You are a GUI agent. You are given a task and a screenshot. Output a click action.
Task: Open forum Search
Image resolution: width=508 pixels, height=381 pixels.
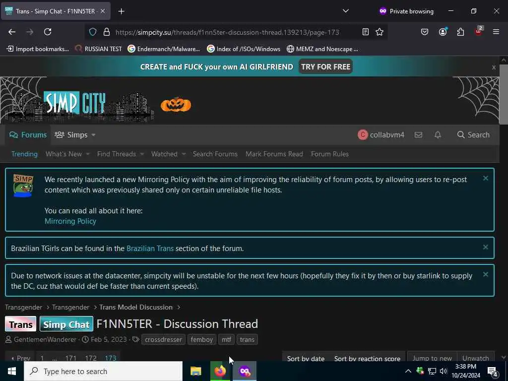[x=473, y=135]
